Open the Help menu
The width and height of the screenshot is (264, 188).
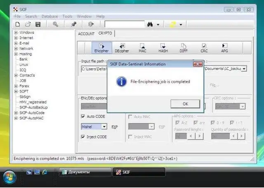(101, 16)
